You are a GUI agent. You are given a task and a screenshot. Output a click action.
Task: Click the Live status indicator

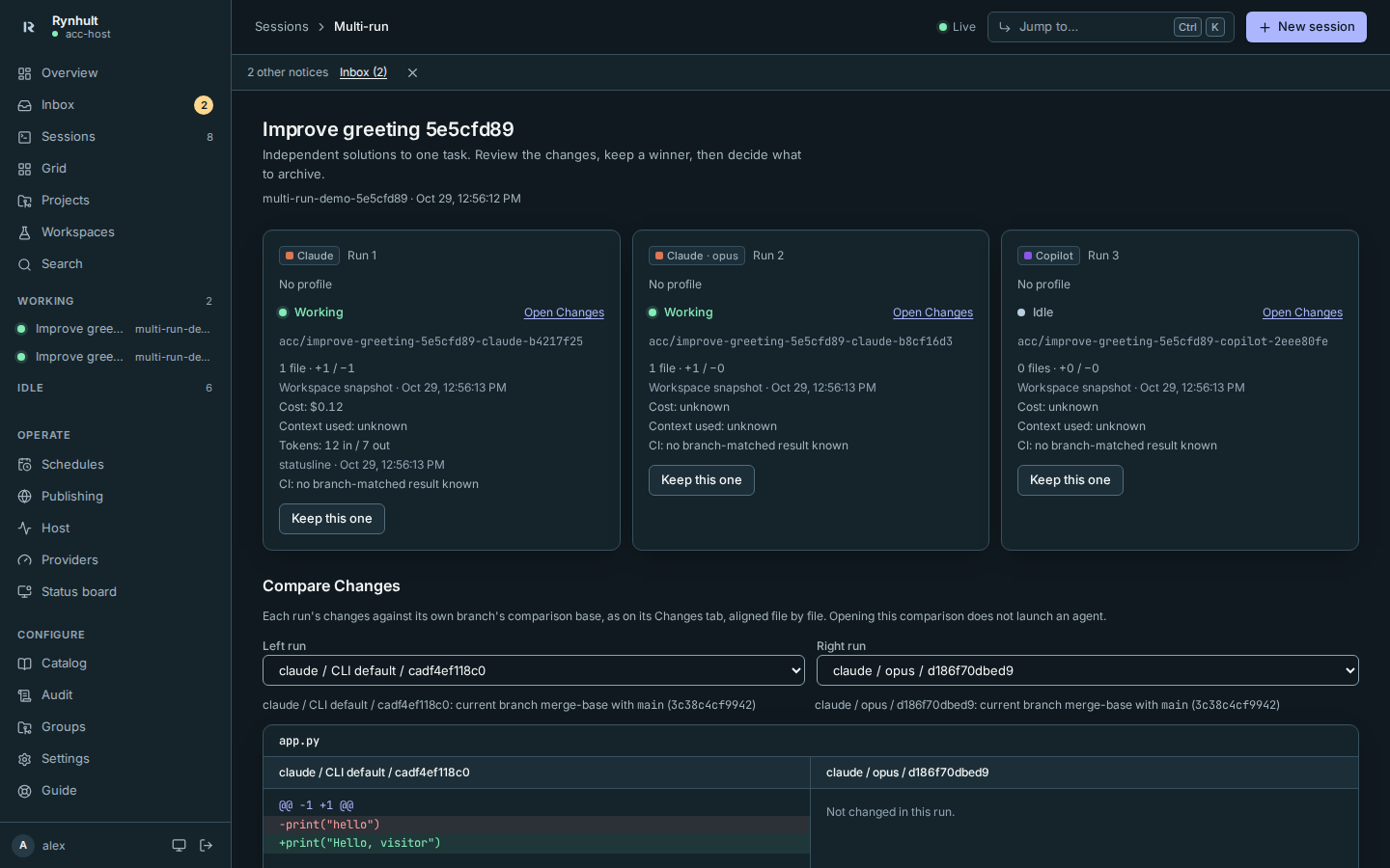point(957,27)
